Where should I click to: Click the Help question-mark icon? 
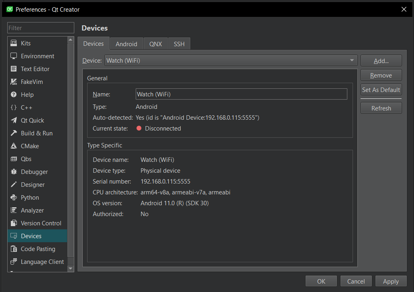point(14,94)
